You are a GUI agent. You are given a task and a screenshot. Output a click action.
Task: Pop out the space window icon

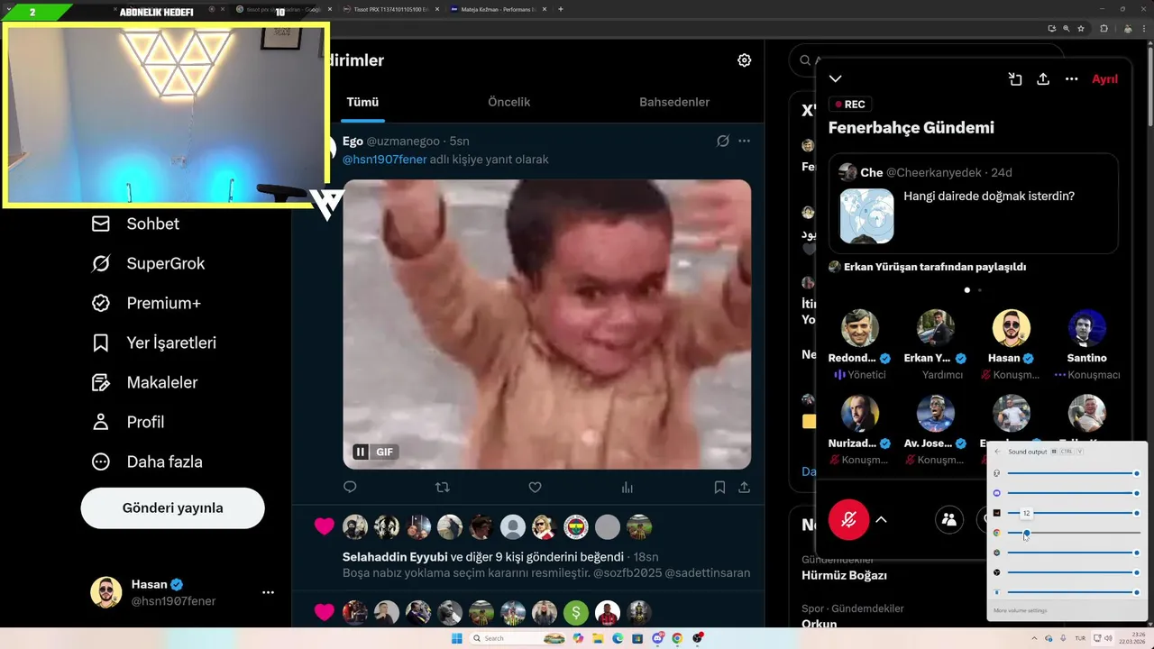[x=1015, y=79]
